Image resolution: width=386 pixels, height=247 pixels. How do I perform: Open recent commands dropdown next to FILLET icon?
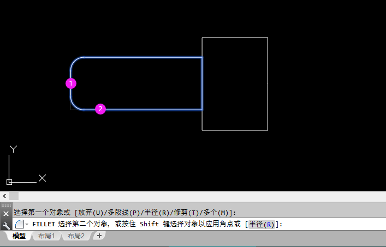27,224
